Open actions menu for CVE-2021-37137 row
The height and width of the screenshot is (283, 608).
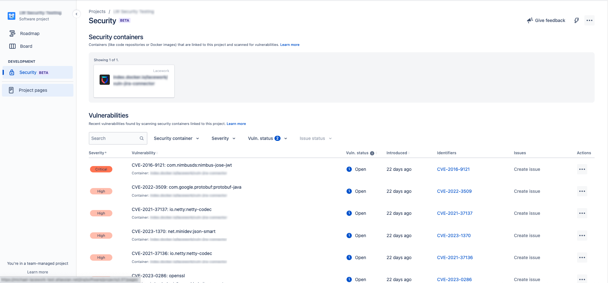click(x=582, y=213)
